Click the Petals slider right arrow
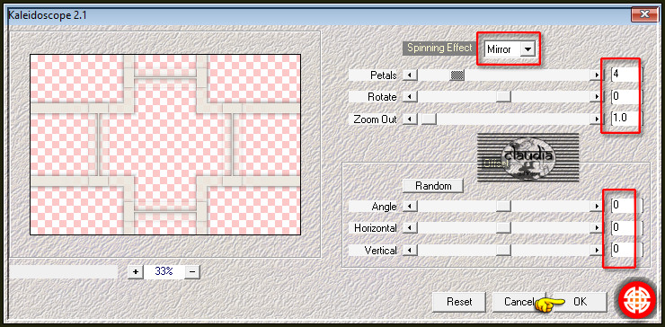The height and width of the screenshot is (327, 665). coord(597,75)
